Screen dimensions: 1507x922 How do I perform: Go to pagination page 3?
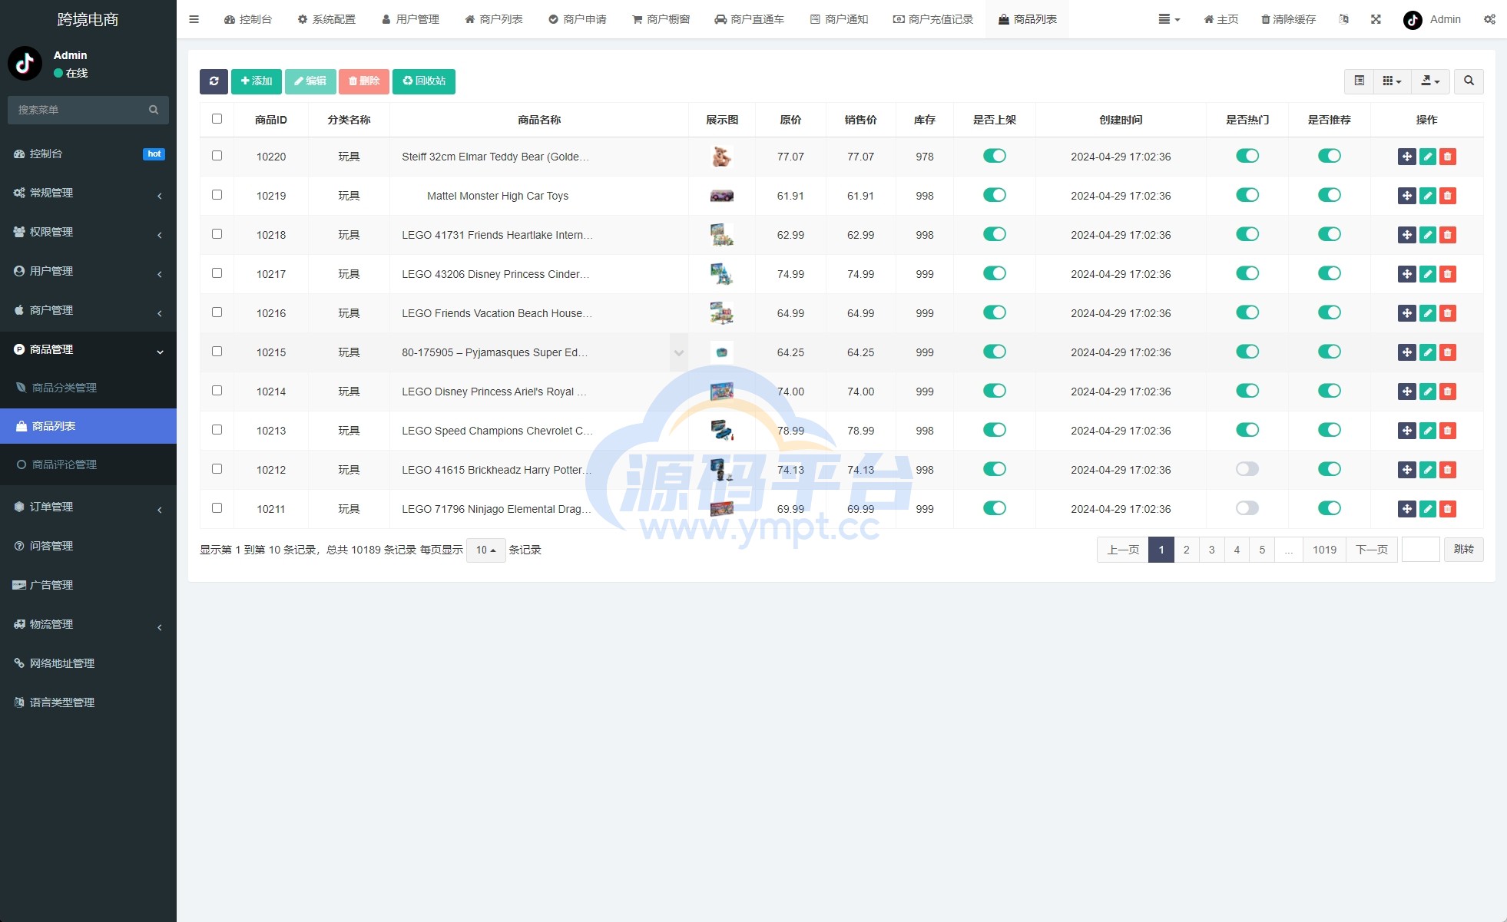1211,550
